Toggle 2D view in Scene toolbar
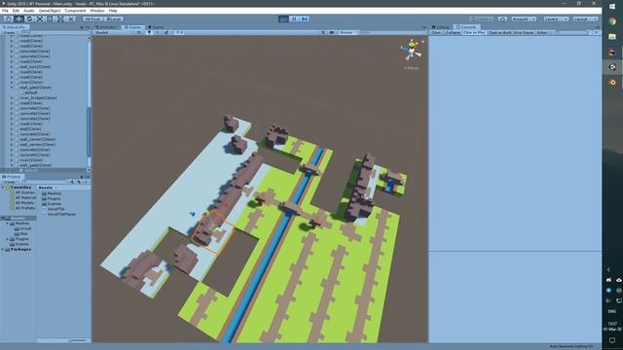This screenshot has width=623, height=350. tap(138, 32)
